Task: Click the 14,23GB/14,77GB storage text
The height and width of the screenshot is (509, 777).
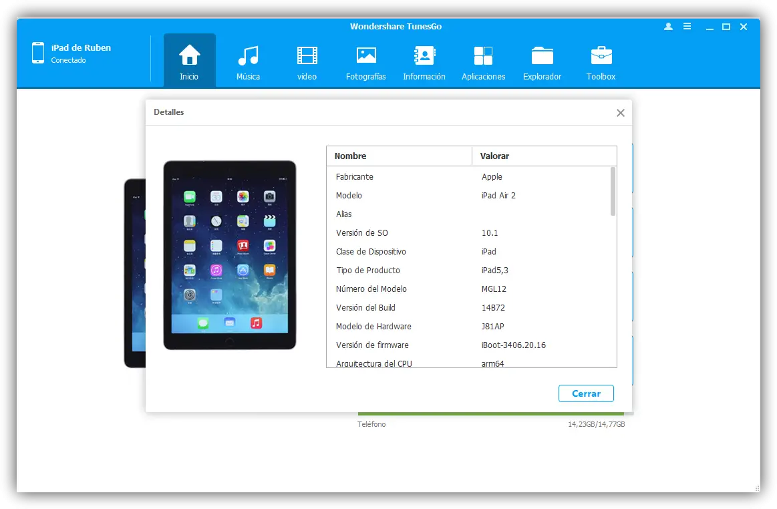Action: point(597,424)
